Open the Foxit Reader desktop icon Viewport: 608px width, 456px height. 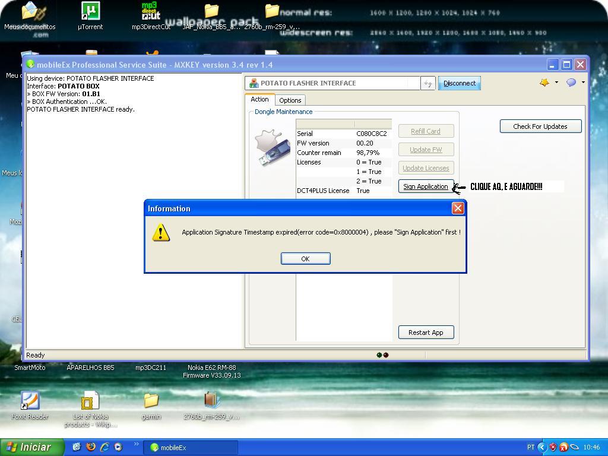[30, 404]
